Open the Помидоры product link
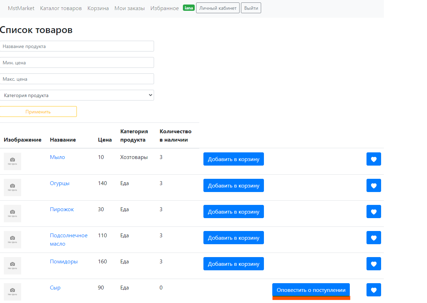The height and width of the screenshot is (303, 427). tap(64, 262)
